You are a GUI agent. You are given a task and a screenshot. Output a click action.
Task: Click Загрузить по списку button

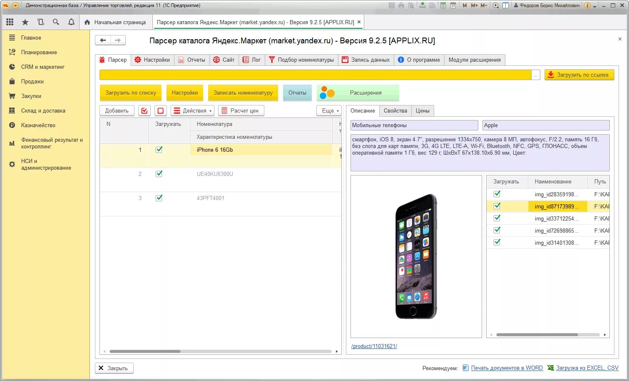(131, 93)
